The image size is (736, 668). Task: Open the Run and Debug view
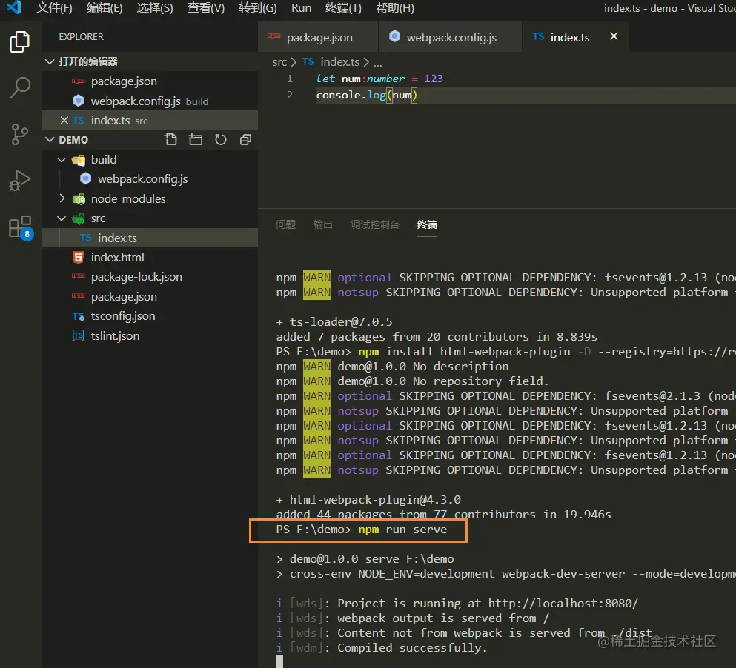(x=20, y=180)
